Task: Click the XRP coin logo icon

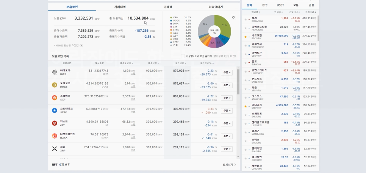Action: pyautogui.click(x=54, y=148)
